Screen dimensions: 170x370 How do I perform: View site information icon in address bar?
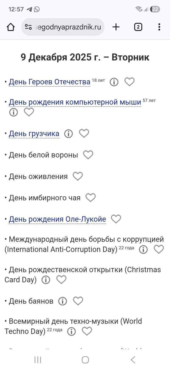[28, 27]
